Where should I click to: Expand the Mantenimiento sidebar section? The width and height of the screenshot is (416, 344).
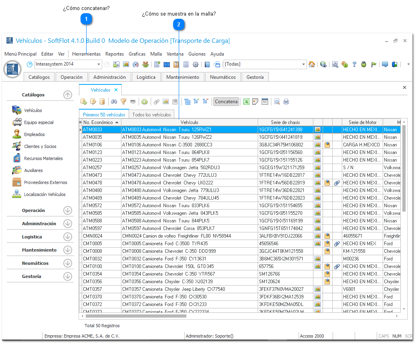pyautogui.click(x=67, y=250)
